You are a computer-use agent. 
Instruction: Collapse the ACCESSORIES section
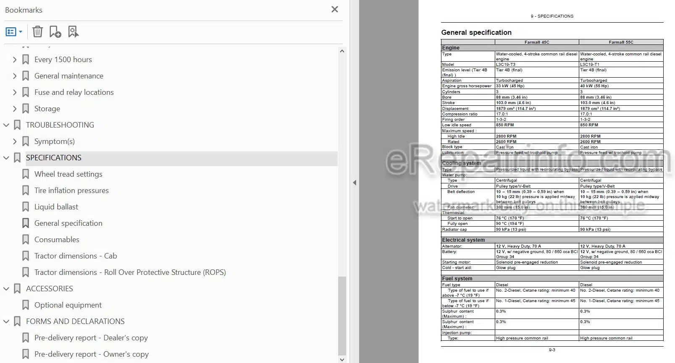6,289
